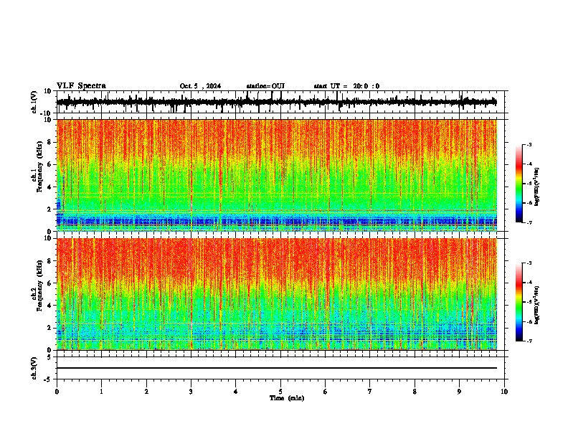Select the "start UT = 20:0 :0" text
Screen dimensions: 568x439
pyautogui.click(x=346, y=86)
